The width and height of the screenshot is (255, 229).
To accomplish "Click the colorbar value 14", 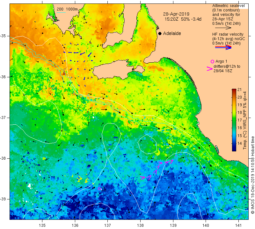I will [x=240, y=143].
